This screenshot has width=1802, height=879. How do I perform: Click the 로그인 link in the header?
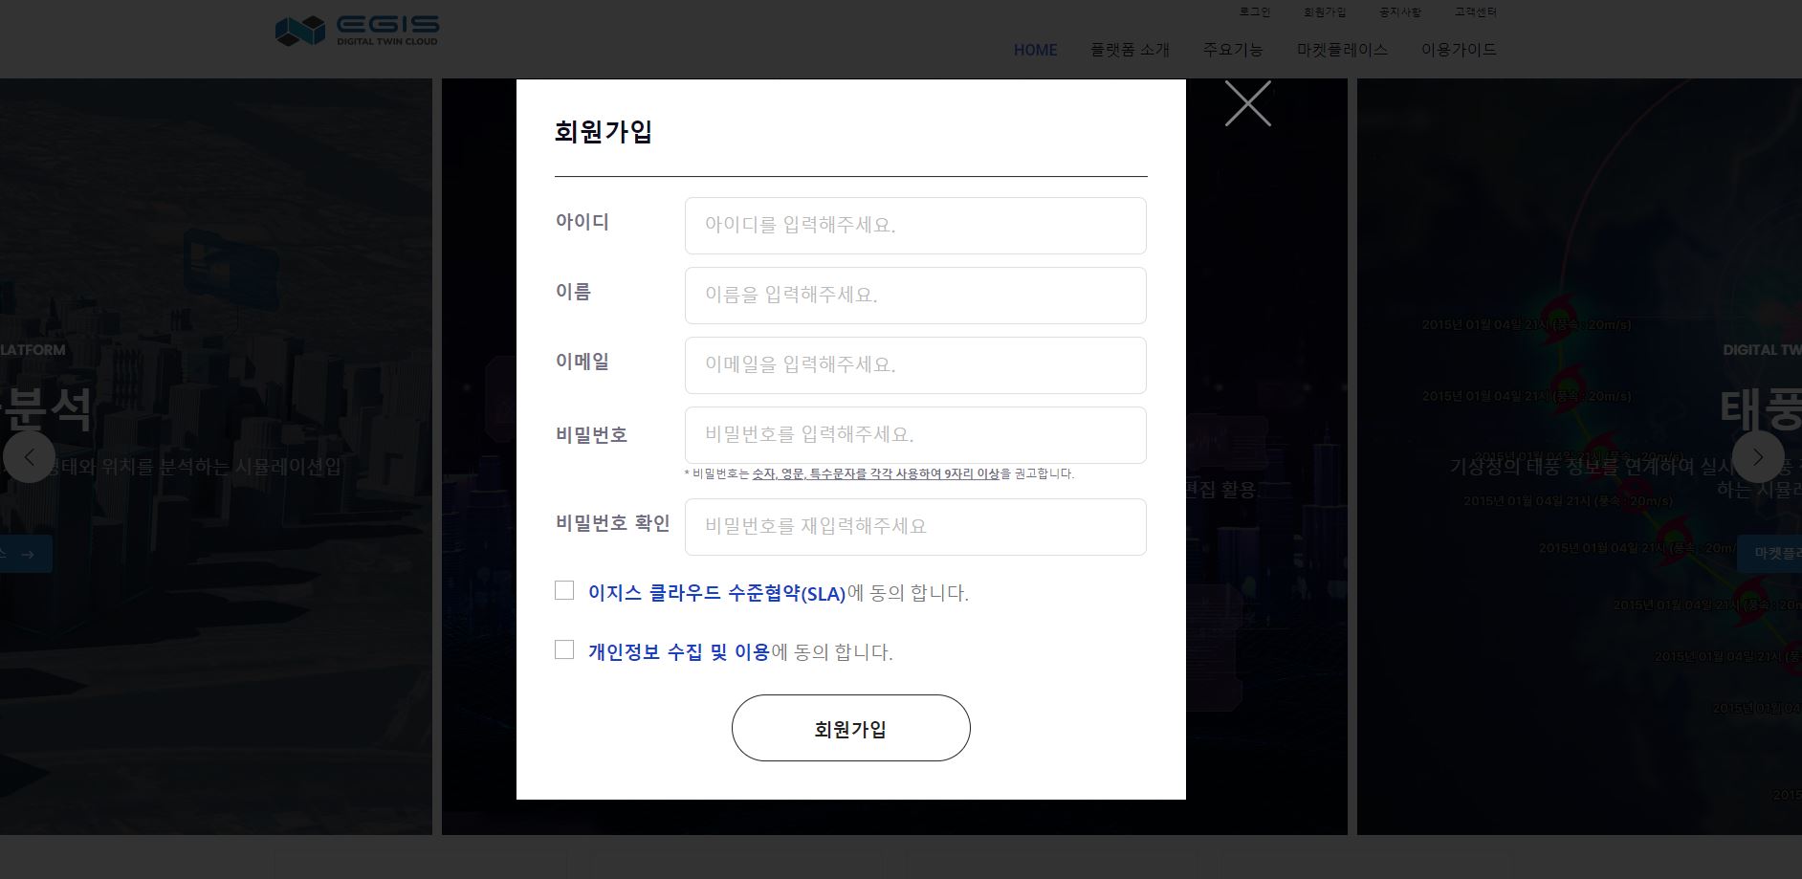click(x=1254, y=12)
